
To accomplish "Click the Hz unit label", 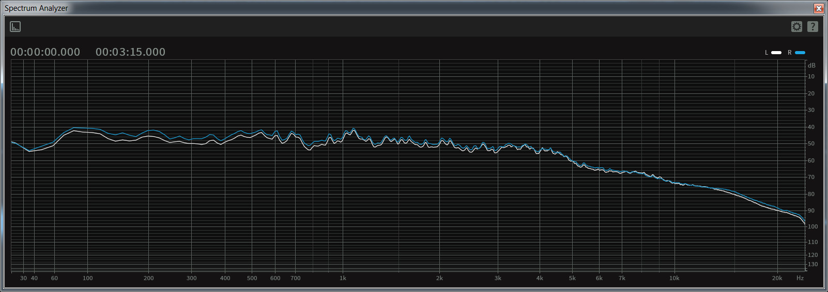I will pos(800,278).
